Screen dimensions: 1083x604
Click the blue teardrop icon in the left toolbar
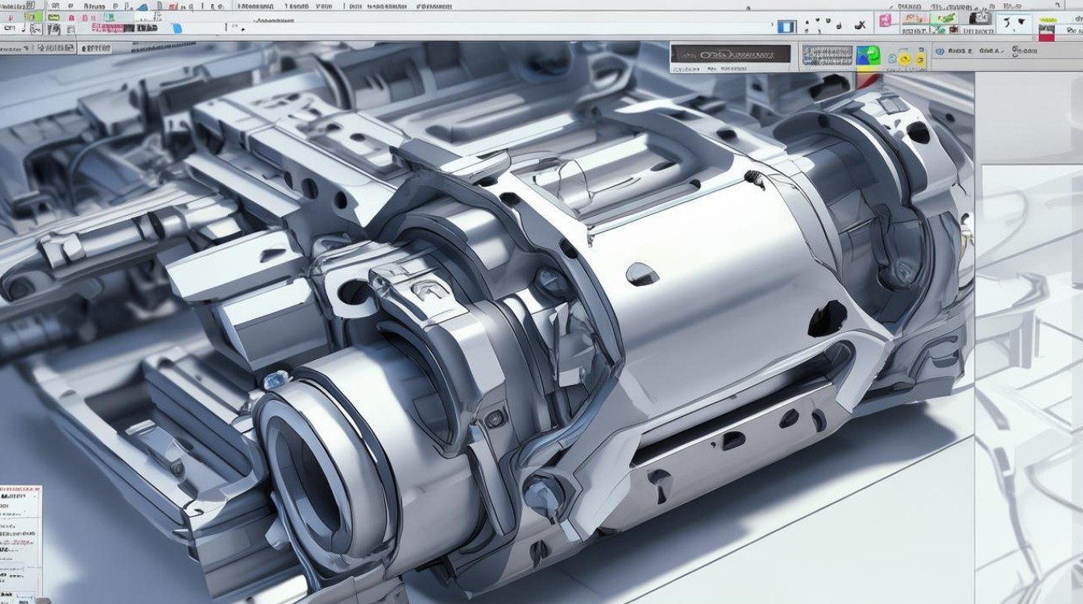[x=176, y=28]
